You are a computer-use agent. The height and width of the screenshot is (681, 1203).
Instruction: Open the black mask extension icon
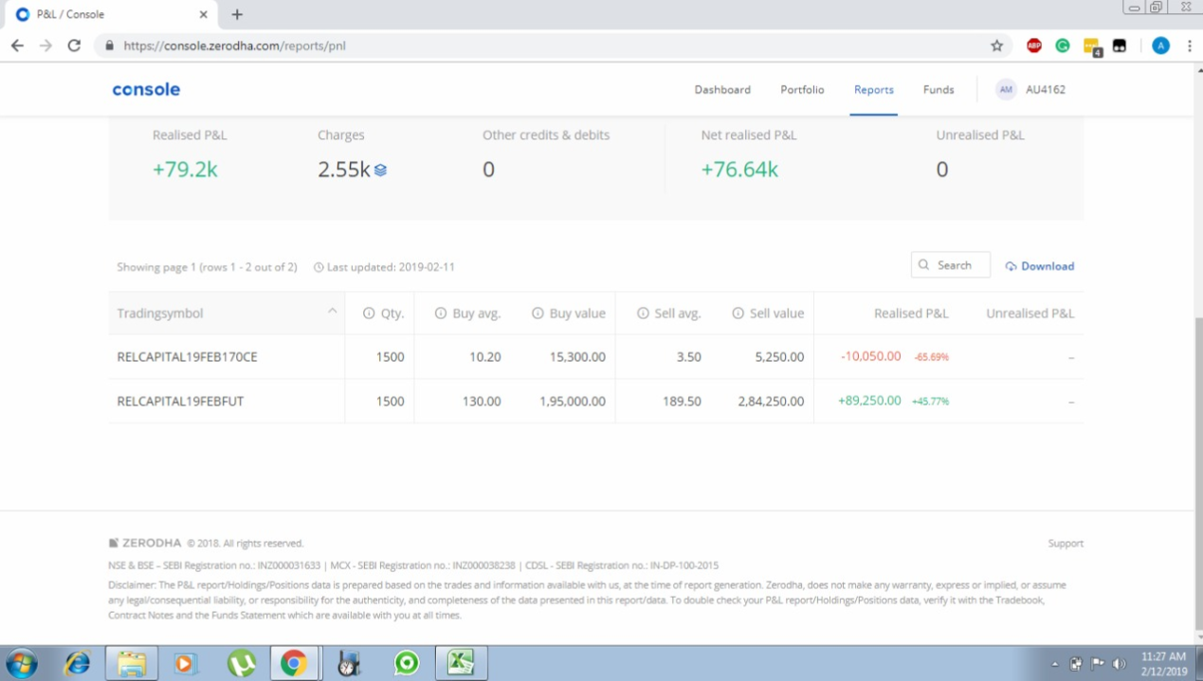pyautogui.click(x=1120, y=45)
